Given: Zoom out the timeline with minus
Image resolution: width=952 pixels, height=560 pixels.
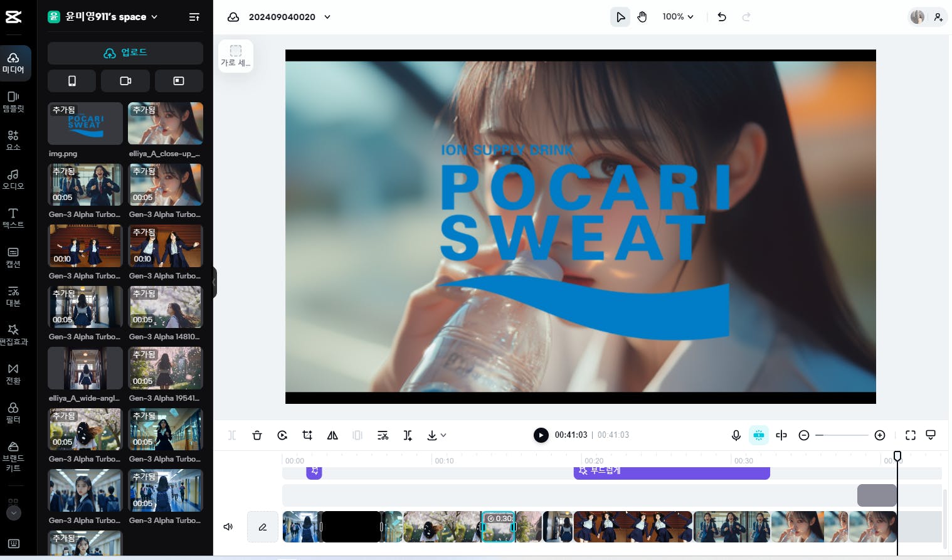Looking at the screenshot, I should tap(804, 435).
